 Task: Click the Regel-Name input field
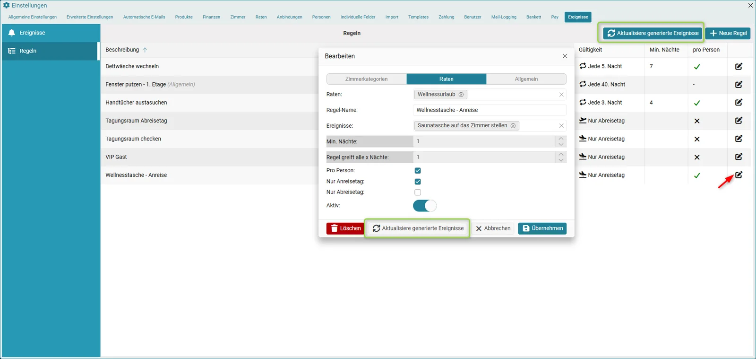490,110
